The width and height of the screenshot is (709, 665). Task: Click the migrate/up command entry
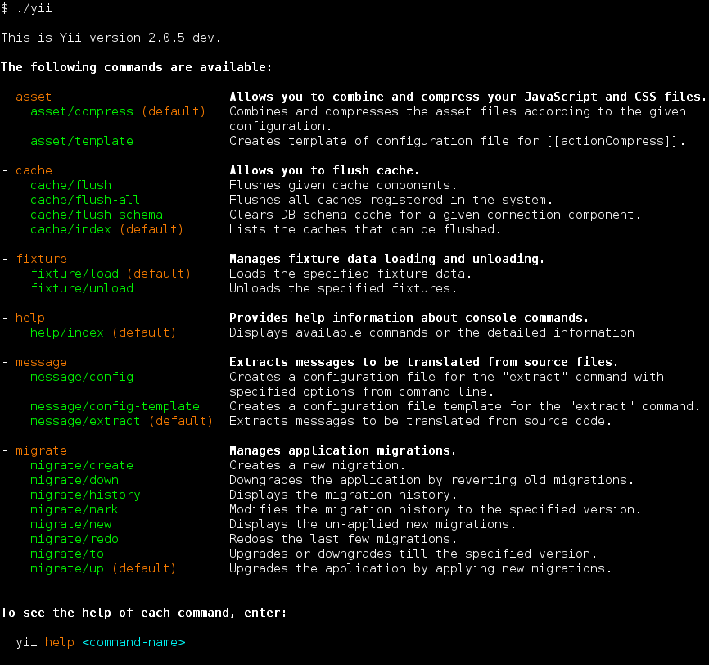point(67,568)
